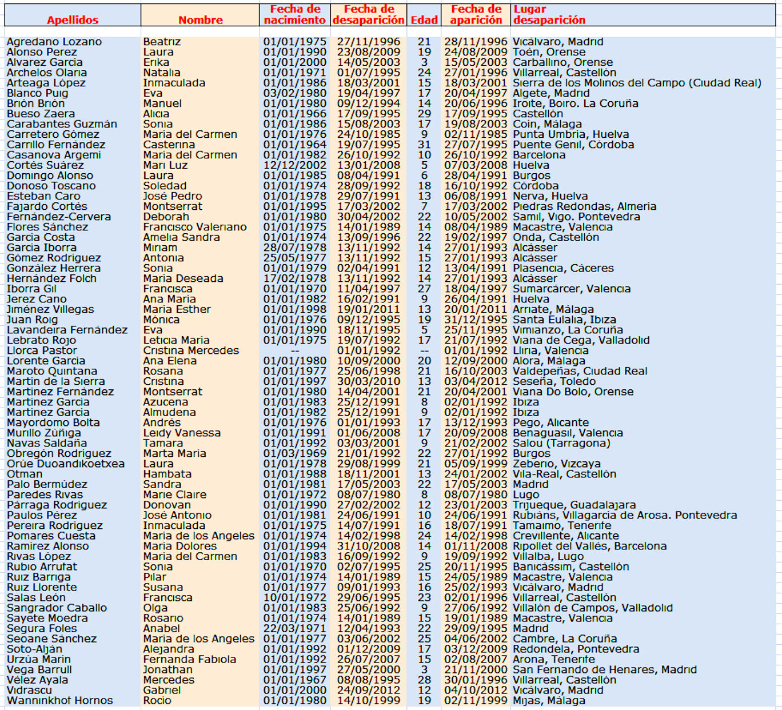Click the disappearance date 19/01/2011
Image resolution: width=782 pixels, height=710 pixels.
[369, 309]
